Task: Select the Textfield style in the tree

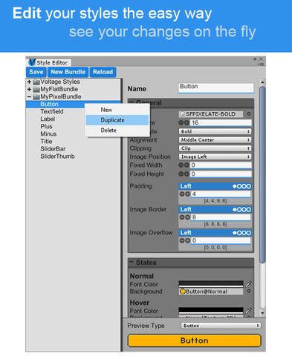Action: pyautogui.click(x=52, y=111)
